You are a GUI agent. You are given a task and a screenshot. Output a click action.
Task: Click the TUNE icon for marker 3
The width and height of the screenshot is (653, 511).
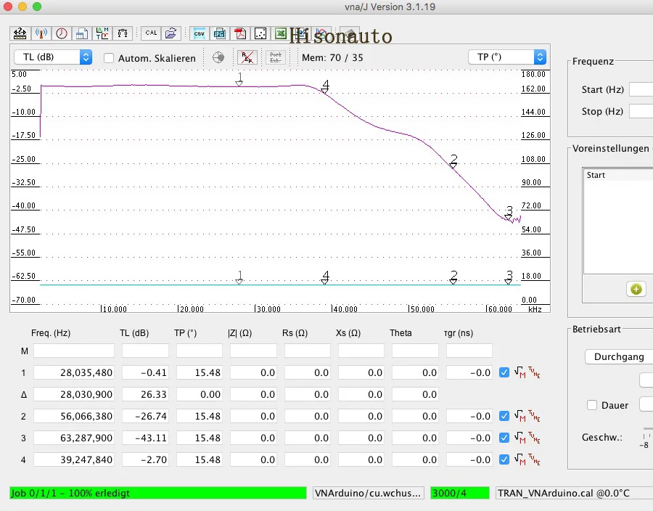[x=534, y=438]
